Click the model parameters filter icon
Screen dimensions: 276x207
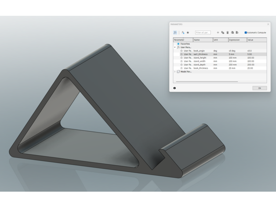coord(183,32)
